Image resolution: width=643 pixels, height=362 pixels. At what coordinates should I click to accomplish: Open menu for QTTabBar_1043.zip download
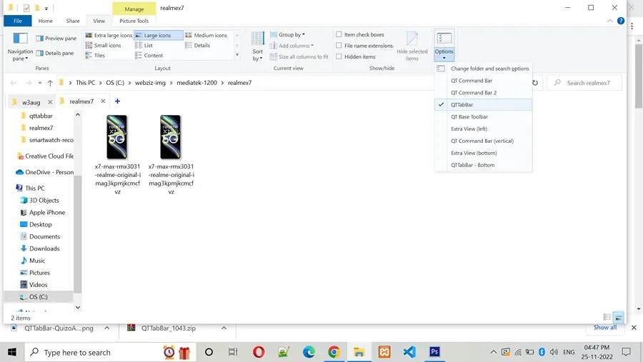coord(224,328)
